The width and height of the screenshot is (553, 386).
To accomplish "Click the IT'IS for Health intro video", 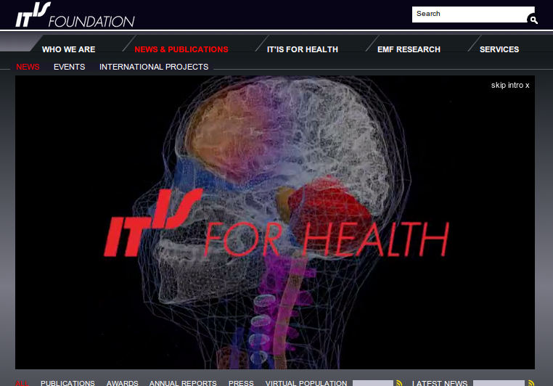I will pos(275,222).
